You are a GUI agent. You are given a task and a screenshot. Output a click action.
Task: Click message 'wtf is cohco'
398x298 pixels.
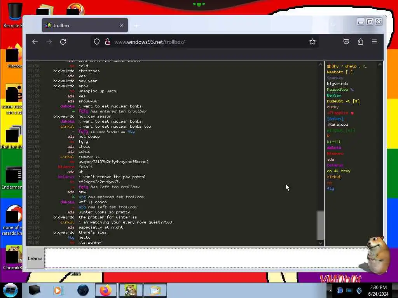(x=93, y=202)
